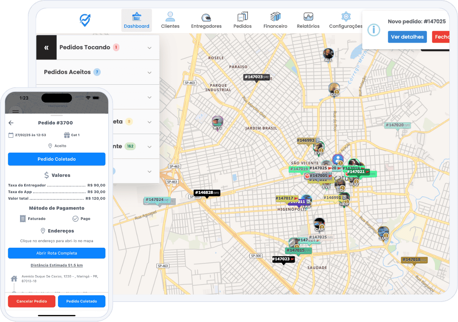
Task: Tap the back arrow on Pedido #3700 screen
Action: (10, 123)
